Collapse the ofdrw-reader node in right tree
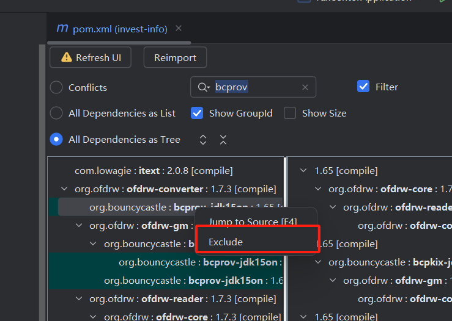452x321 pixels. point(333,207)
